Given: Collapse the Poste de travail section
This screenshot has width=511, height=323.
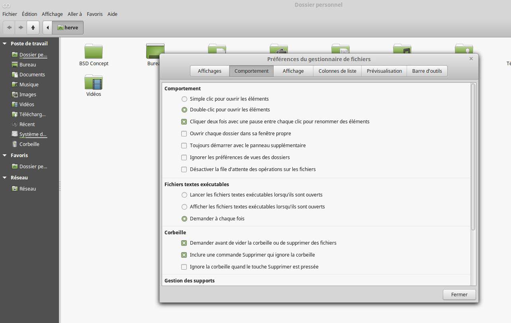Looking at the screenshot, I should coord(5,44).
